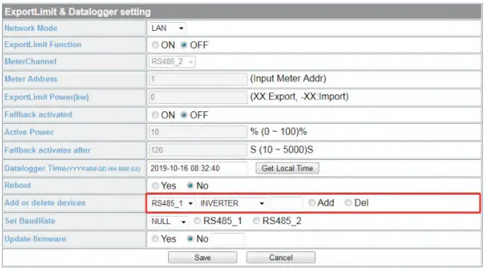The width and height of the screenshot is (487, 272).
Task: Click the Meter Address input field
Action: (x=198, y=79)
